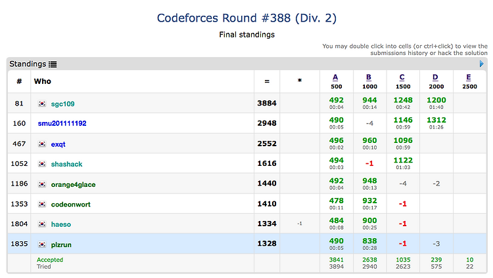Image resolution: width=493 pixels, height=278 pixels.
Task: Open sgc109's profile
Action: 62,104
